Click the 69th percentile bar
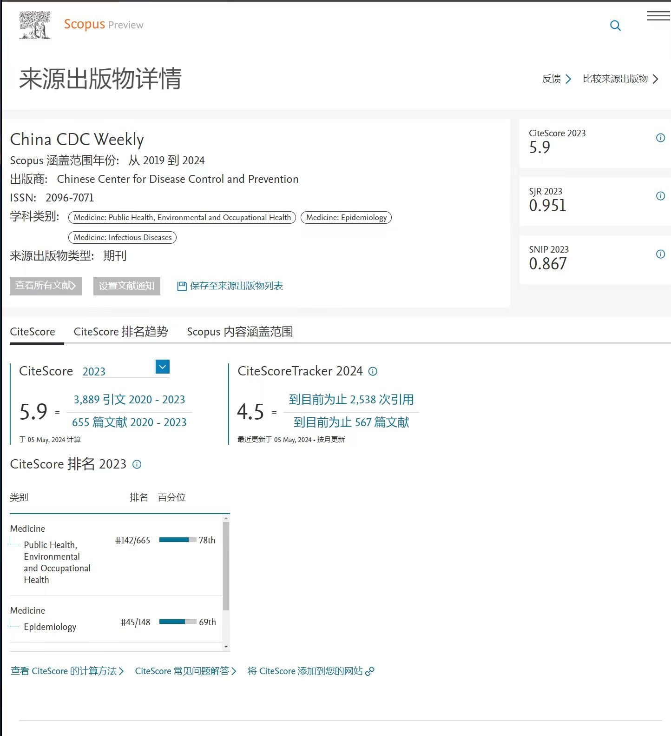Image resolution: width=671 pixels, height=736 pixels. coord(178,622)
